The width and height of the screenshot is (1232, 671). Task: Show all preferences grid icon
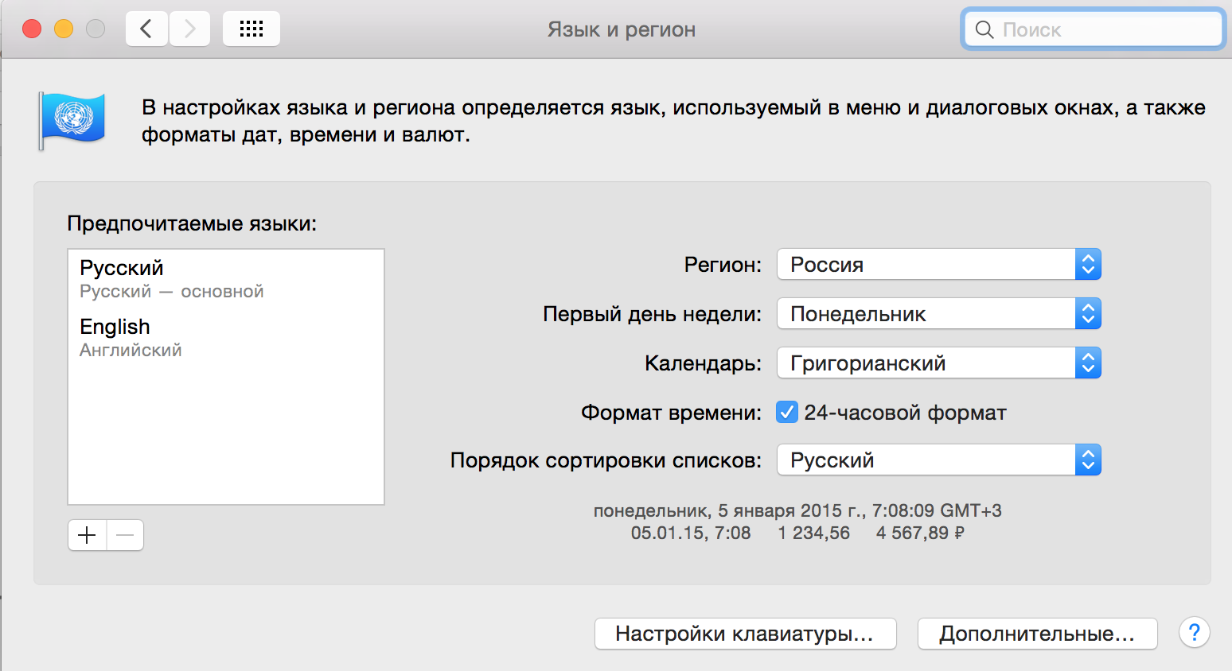[x=251, y=29]
